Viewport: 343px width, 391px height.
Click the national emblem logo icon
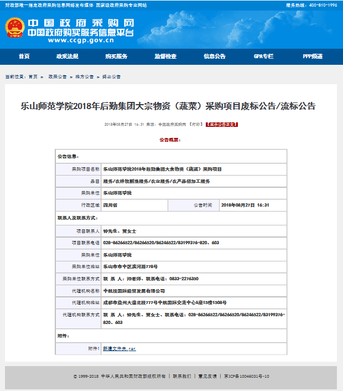click(x=14, y=28)
